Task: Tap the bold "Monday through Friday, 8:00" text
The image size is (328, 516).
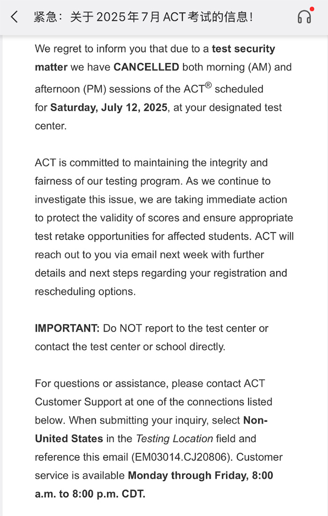Action: coord(200,475)
